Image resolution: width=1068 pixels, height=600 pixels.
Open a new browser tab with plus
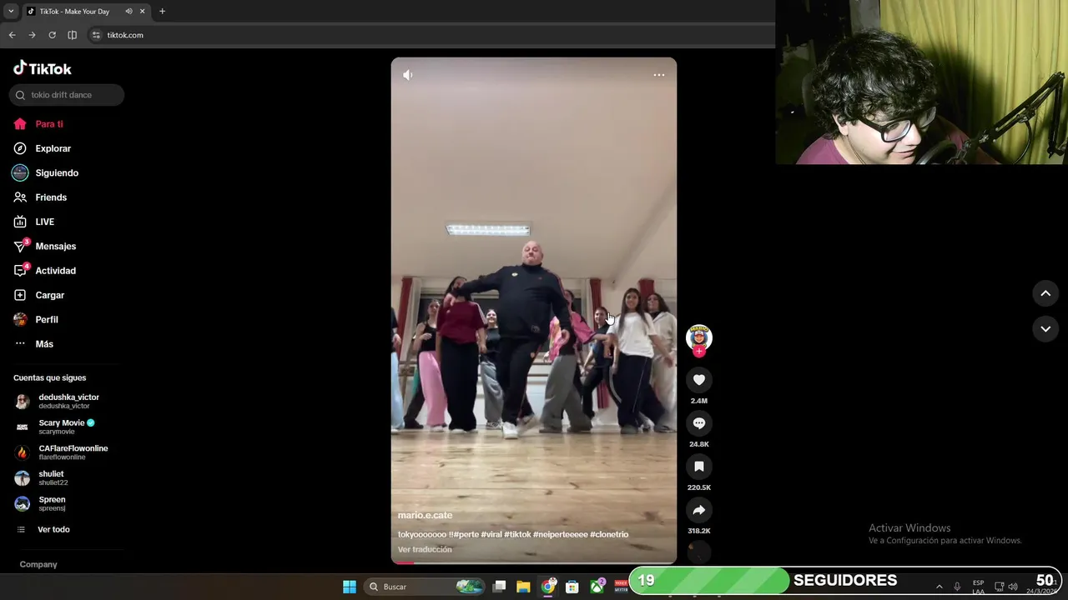162,11
